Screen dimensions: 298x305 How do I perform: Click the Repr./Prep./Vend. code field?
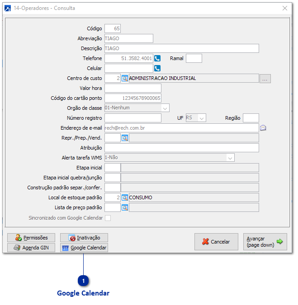113,138
